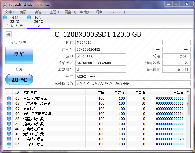Click the 健康状态 label
The width and height of the screenshot is (195, 153).
[19, 43]
